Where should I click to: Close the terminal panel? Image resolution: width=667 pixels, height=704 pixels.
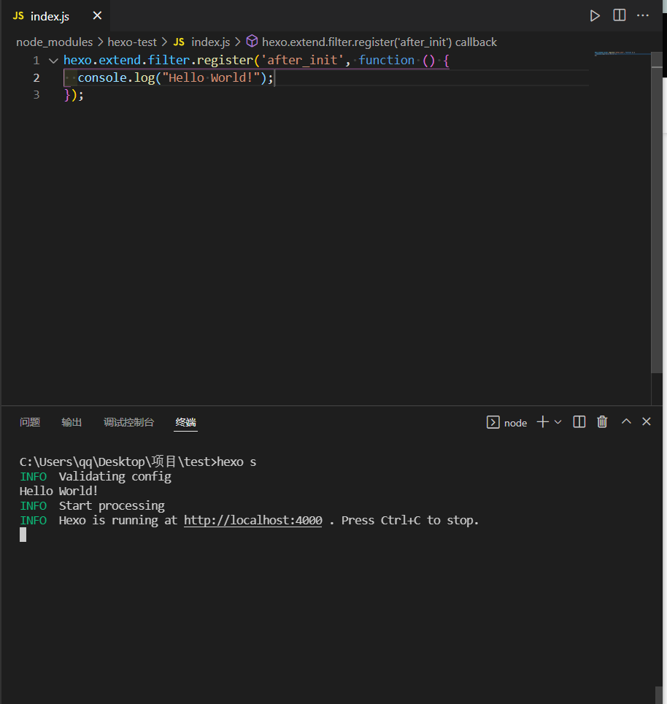click(x=646, y=422)
